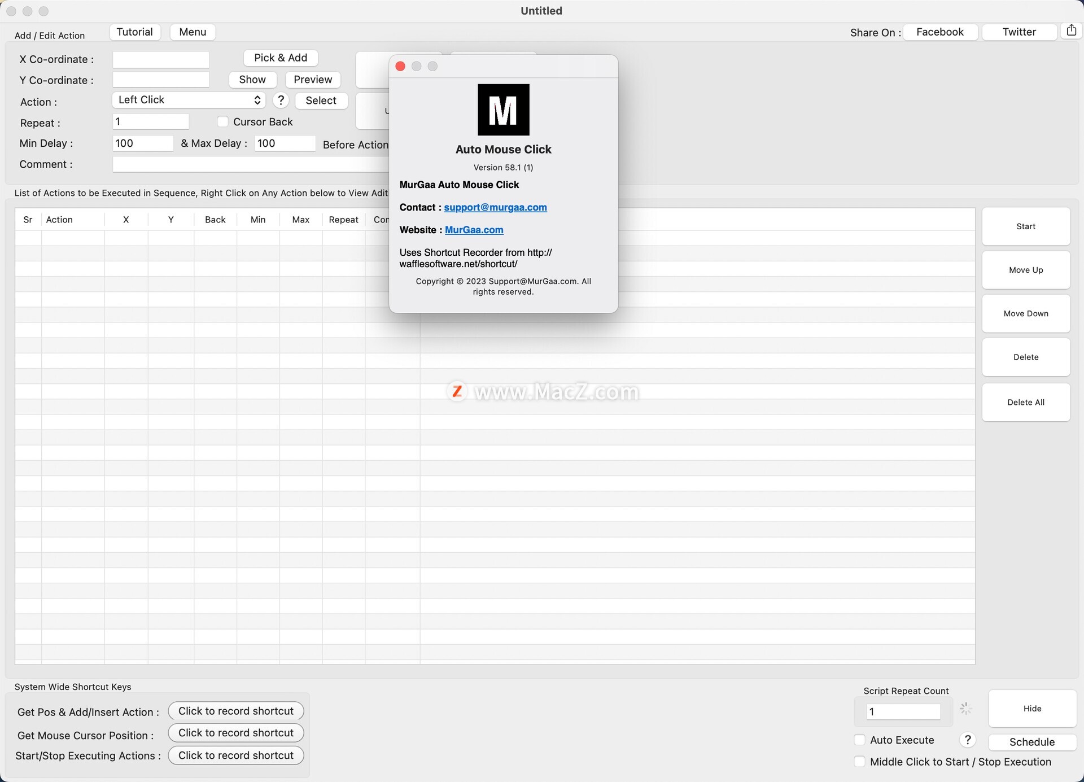
Task: Click the "Version 58.1 (1)" text
Action: click(503, 167)
